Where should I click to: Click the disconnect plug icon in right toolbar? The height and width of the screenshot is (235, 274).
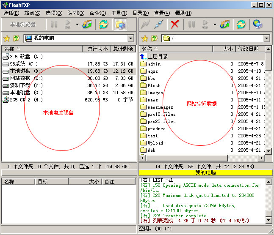click(x=159, y=25)
